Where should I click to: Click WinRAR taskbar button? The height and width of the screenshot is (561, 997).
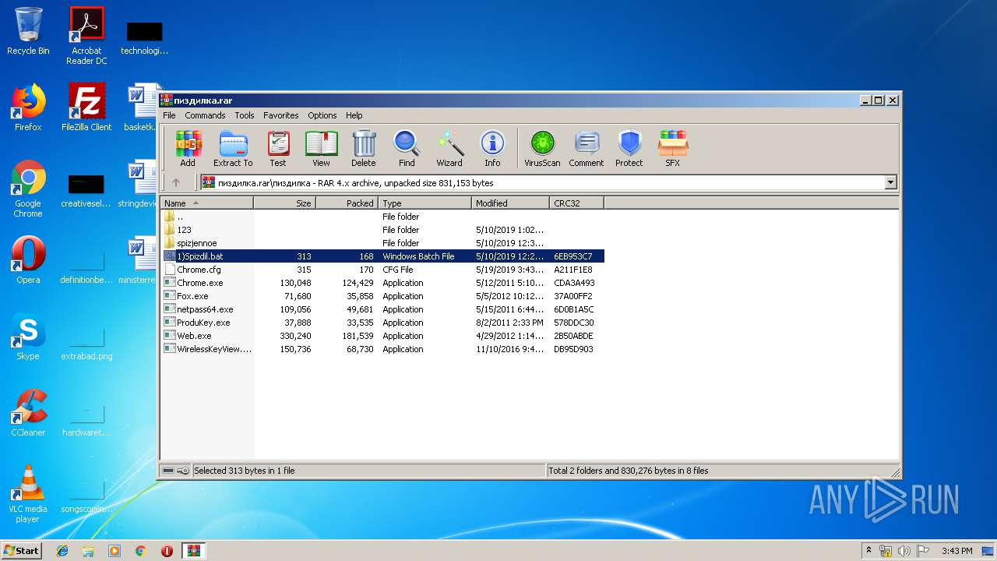point(193,551)
